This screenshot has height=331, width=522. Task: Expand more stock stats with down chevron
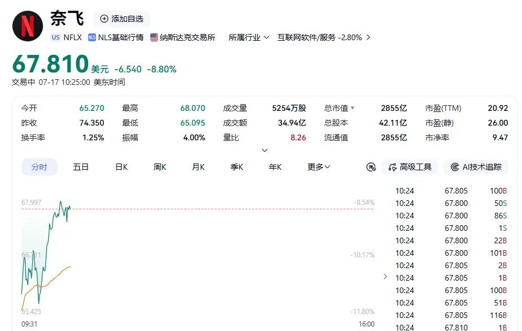[x=264, y=151]
